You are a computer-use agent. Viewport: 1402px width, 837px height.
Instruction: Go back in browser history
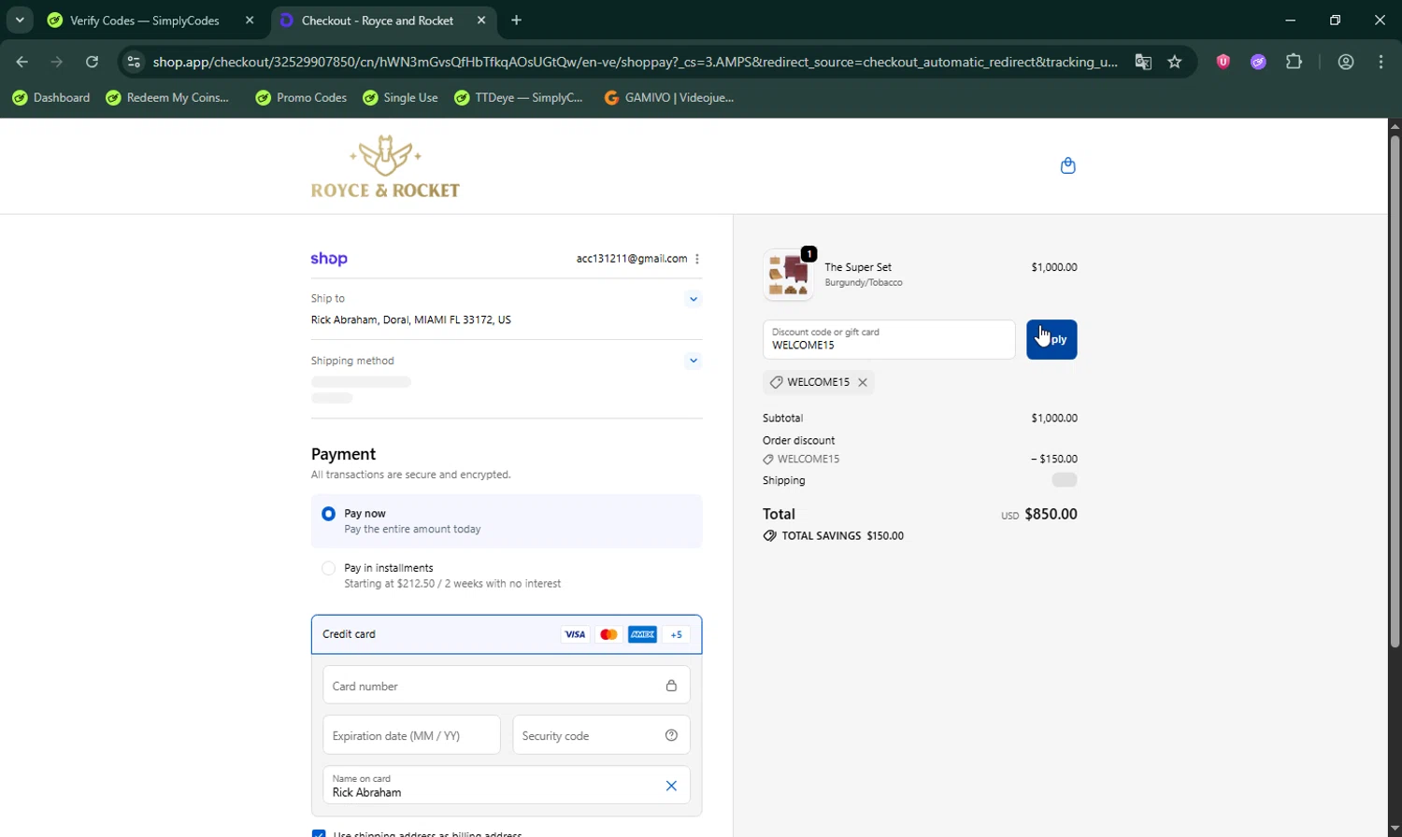(22, 62)
